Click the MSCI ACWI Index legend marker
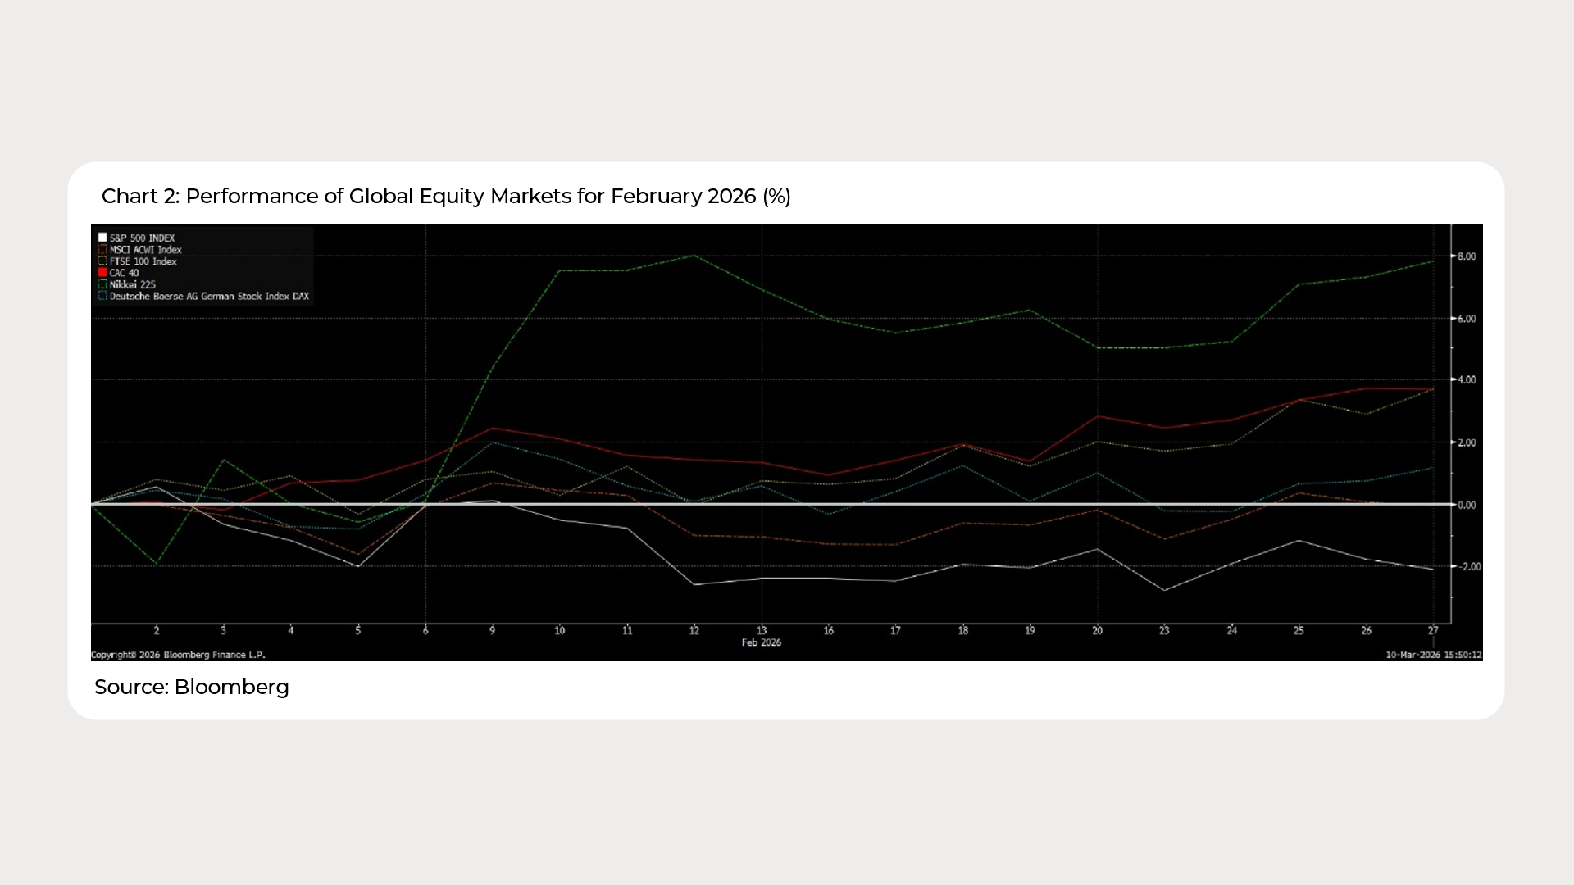This screenshot has height=885, width=1574. click(102, 249)
